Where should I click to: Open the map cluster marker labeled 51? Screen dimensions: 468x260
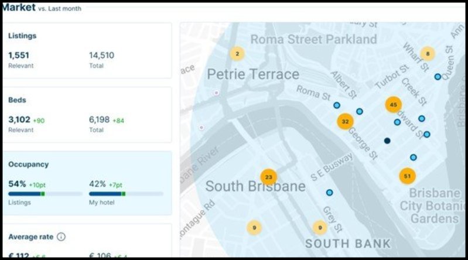(x=408, y=176)
